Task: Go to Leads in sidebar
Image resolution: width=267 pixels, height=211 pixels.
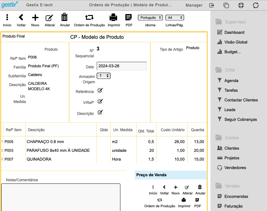Action: 226,110
